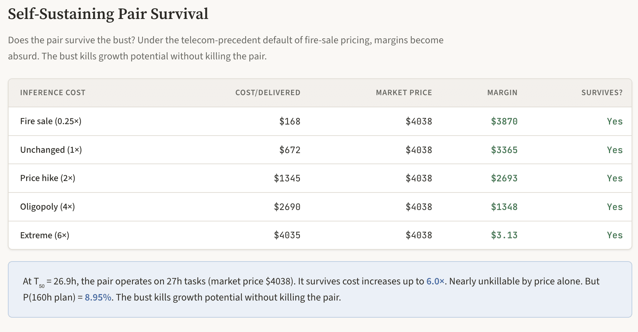
Task: Click the $2693 margin in Price hike row
Action: pyautogui.click(x=504, y=178)
